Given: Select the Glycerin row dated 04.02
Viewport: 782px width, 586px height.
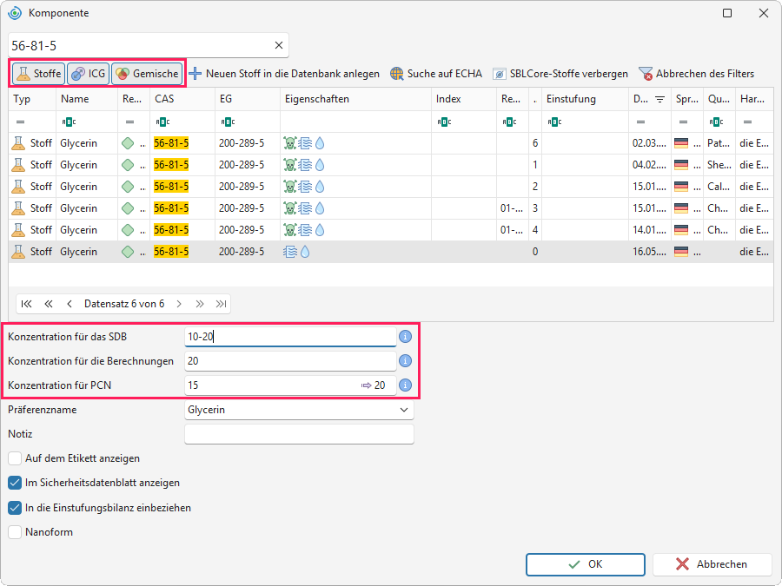Looking at the screenshot, I should 391,165.
